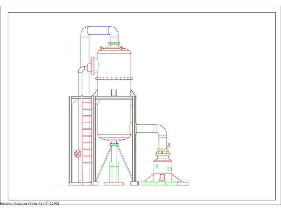Select the green flange below the vessel bottom

pos(114,144)
